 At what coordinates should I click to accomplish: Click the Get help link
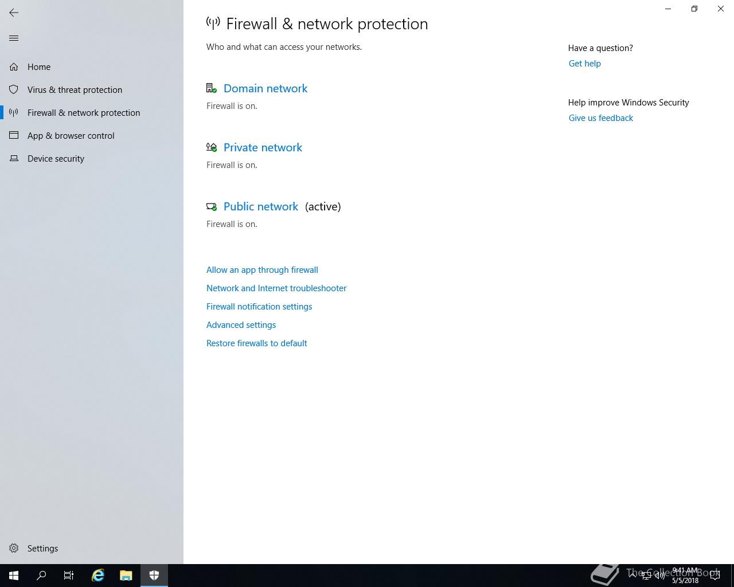click(585, 64)
